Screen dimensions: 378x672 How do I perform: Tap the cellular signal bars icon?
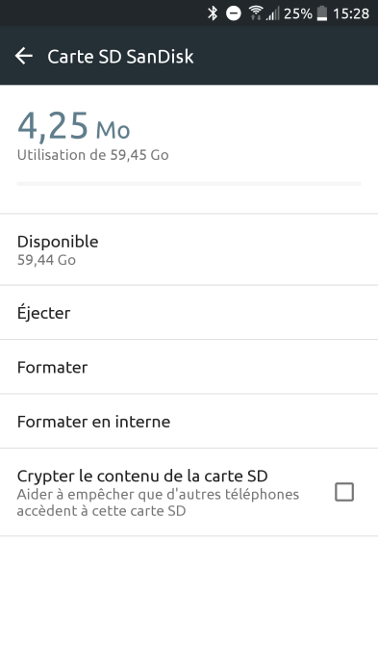273,13
